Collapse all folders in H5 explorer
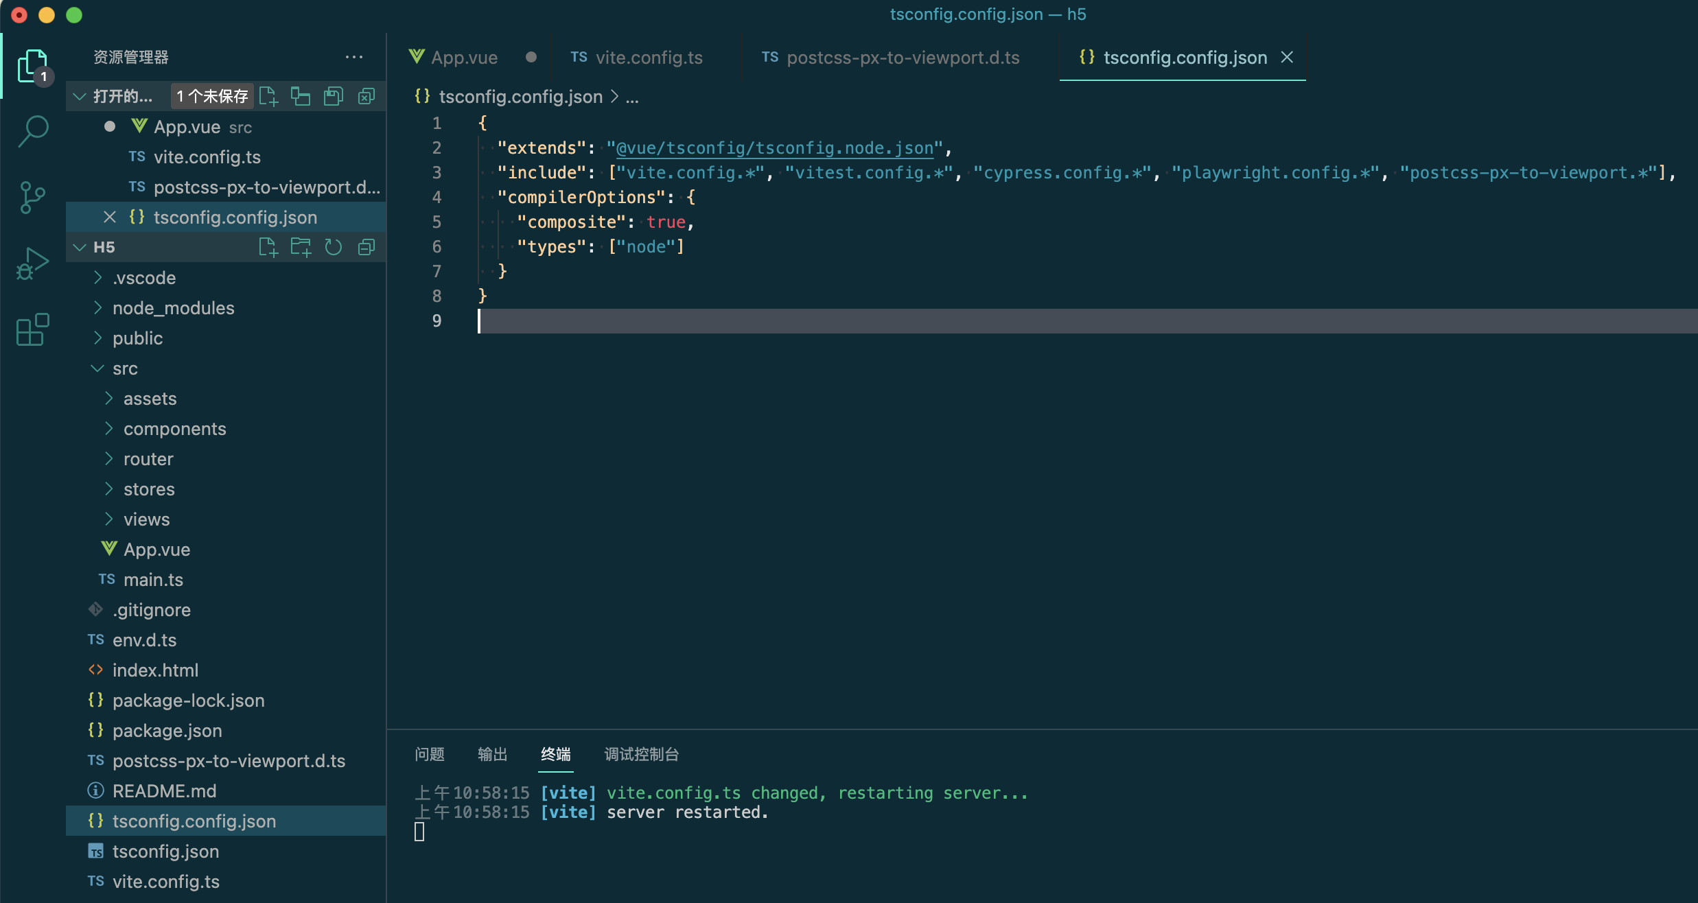1698x903 pixels. (367, 247)
